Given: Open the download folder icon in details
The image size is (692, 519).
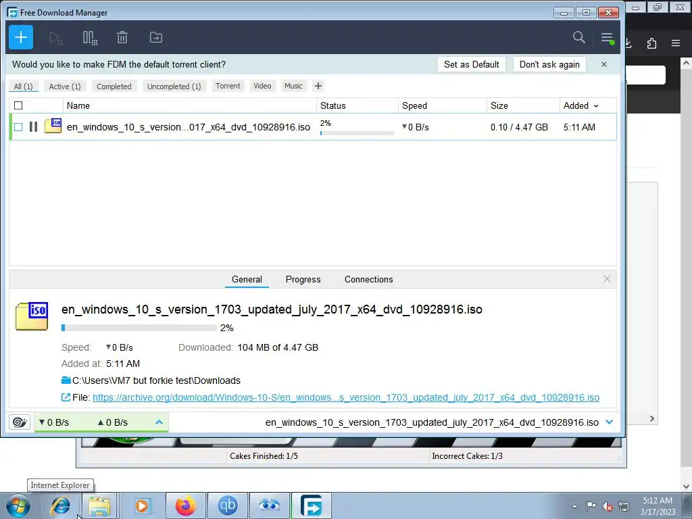Looking at the screenshot, I should point(66,380).
